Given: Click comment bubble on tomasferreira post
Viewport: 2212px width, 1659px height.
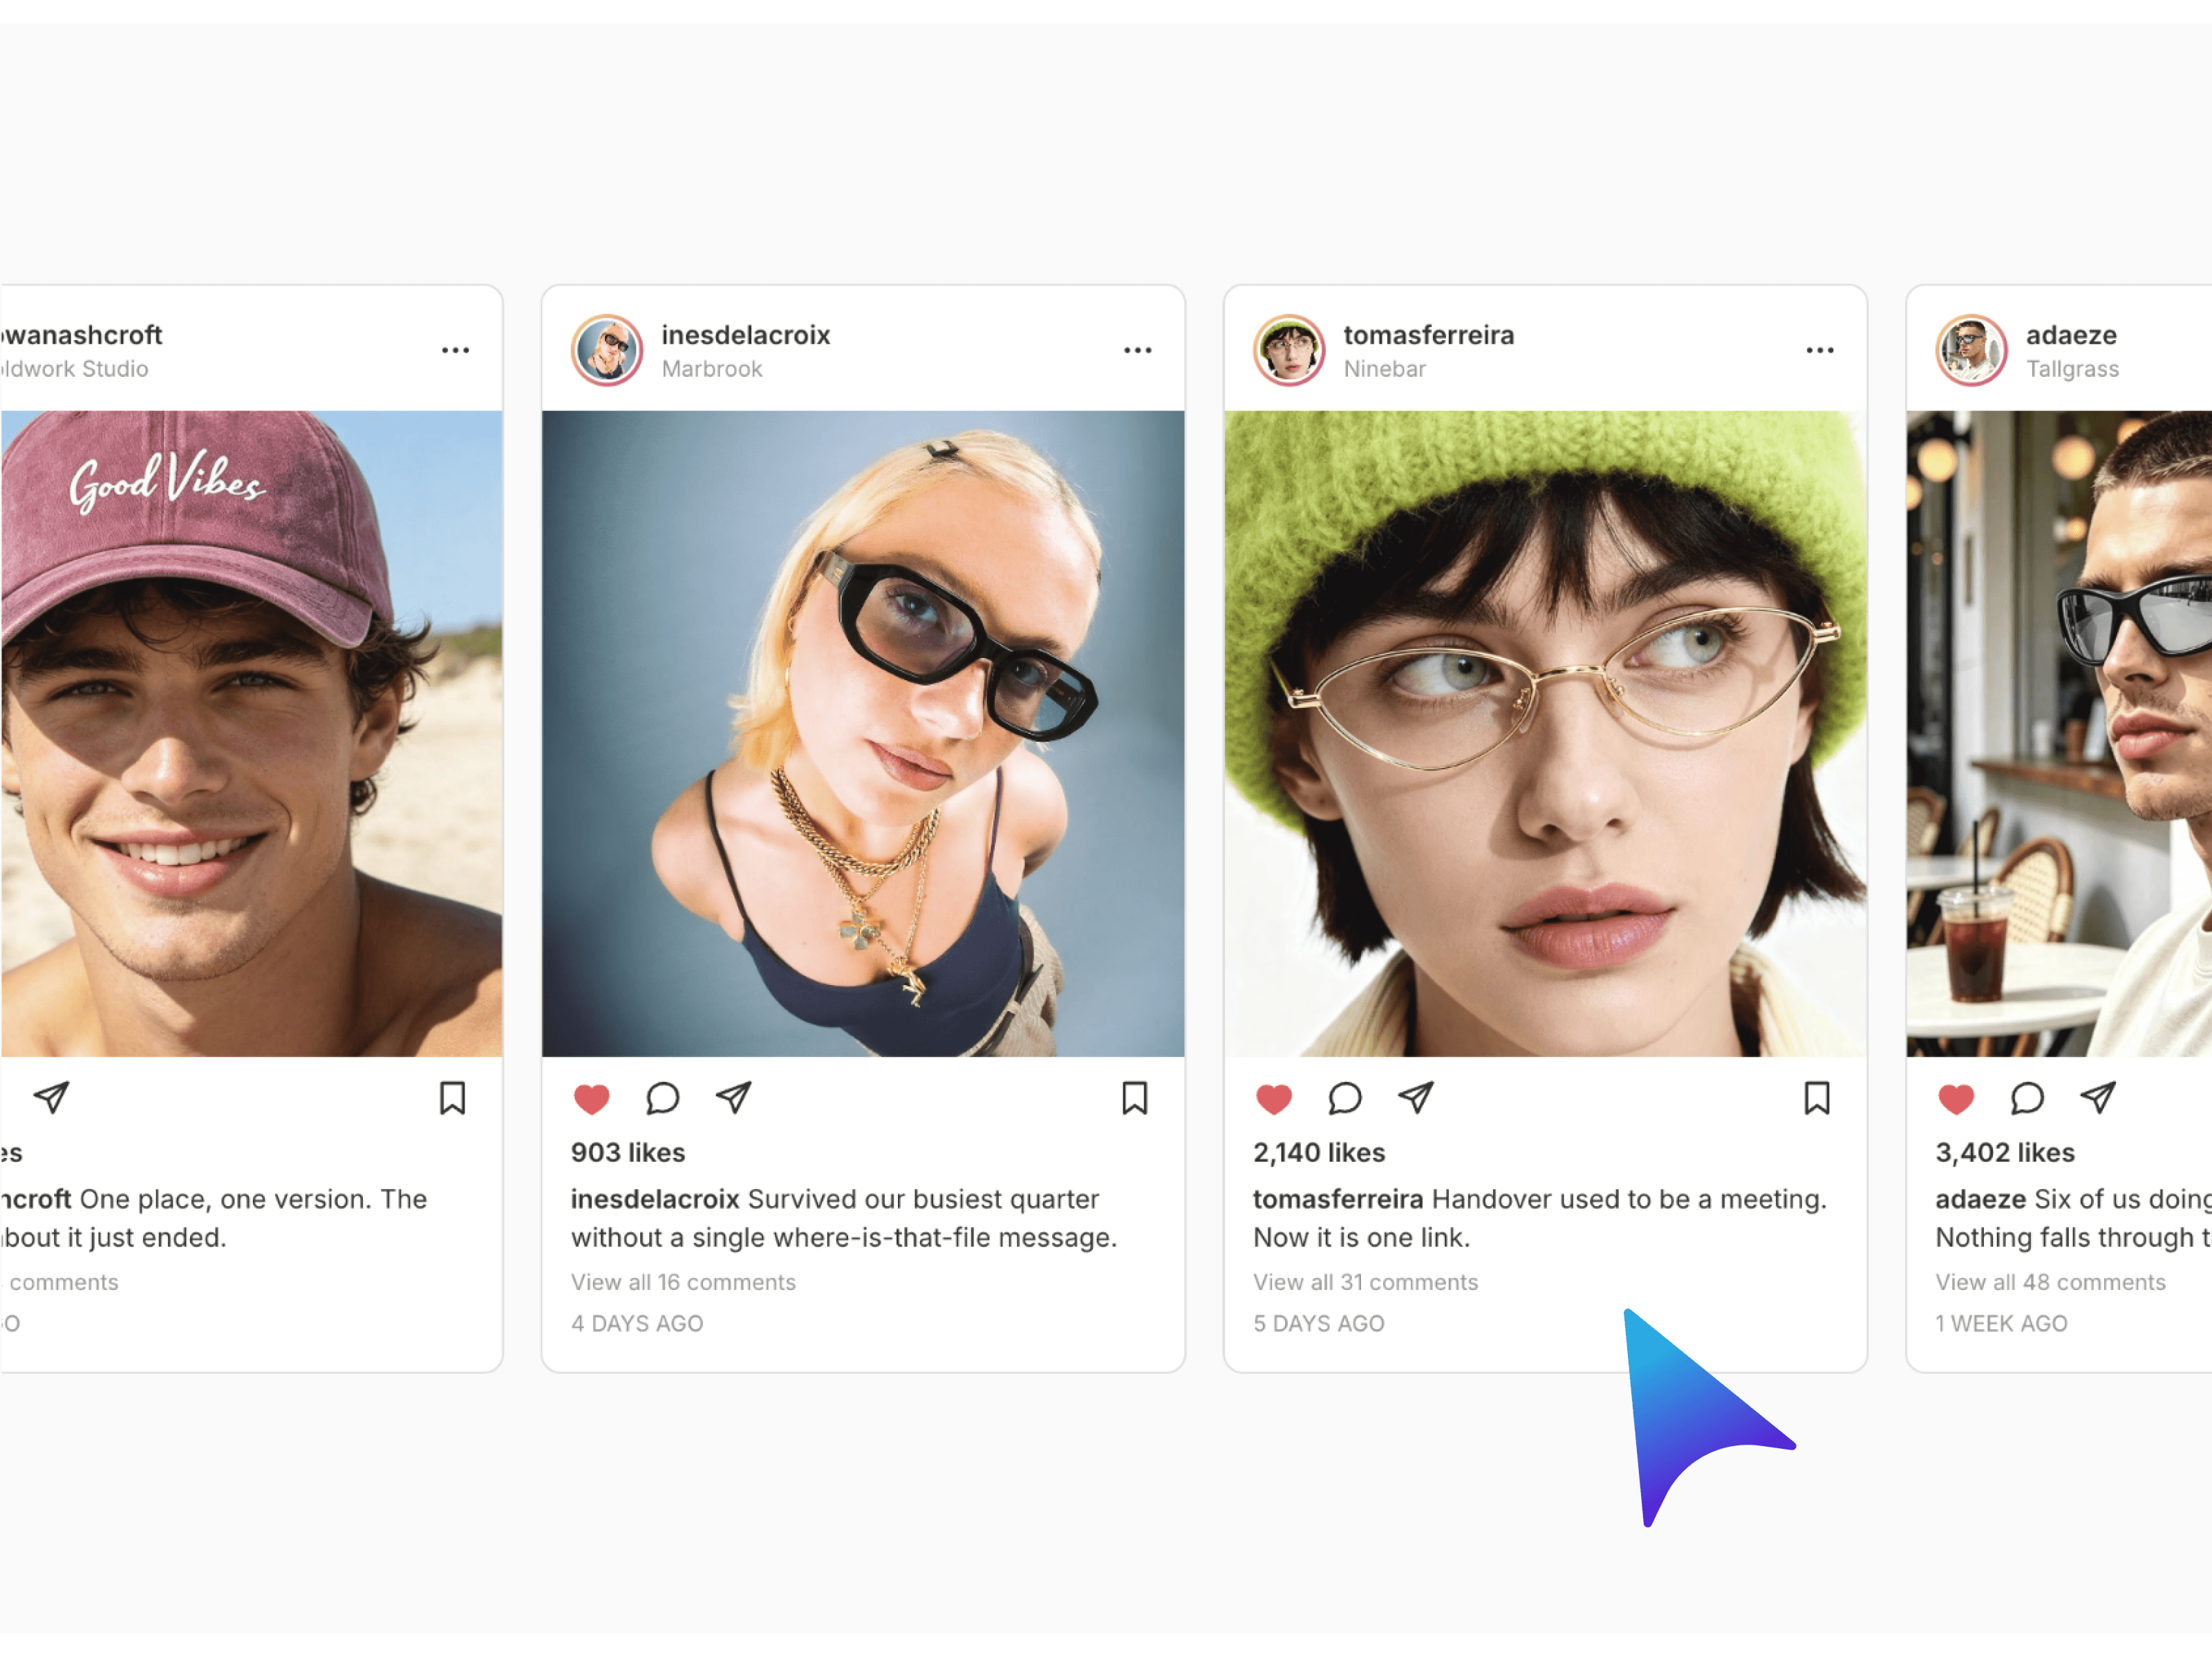Looking at the screenshot, I should point(1344,1098).
